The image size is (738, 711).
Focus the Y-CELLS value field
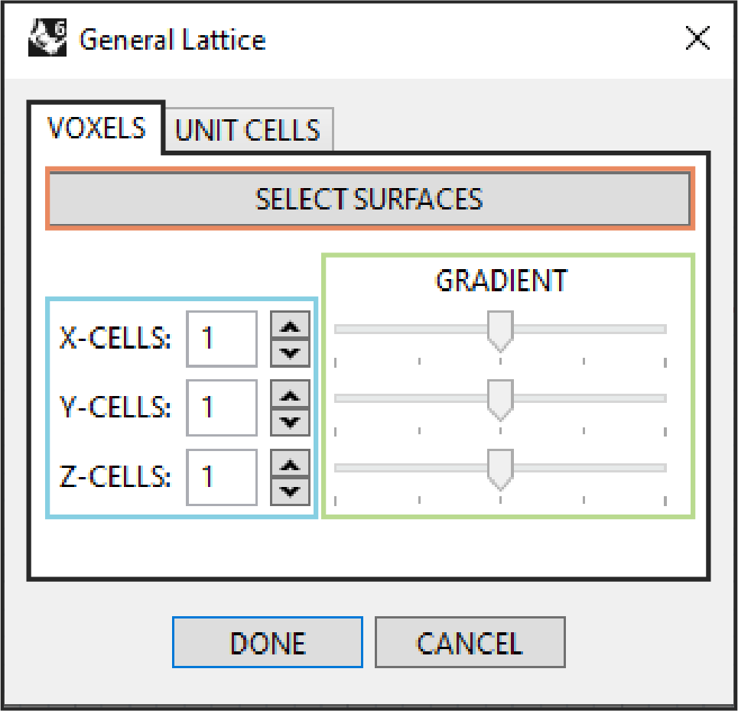(222, 408)
